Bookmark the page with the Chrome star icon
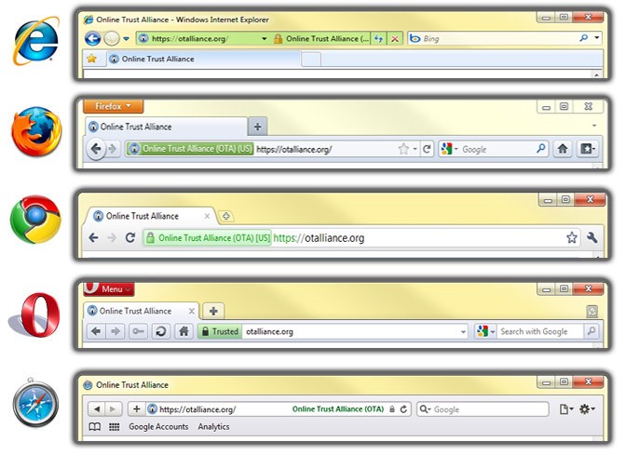The image size is (626, 455). pyautogui.click(x=572, y=237)
